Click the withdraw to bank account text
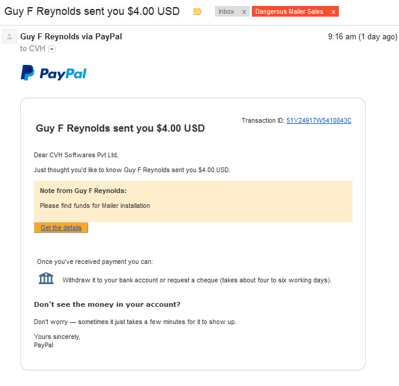The height and width of the screenshot is (386, 399). 197,280
